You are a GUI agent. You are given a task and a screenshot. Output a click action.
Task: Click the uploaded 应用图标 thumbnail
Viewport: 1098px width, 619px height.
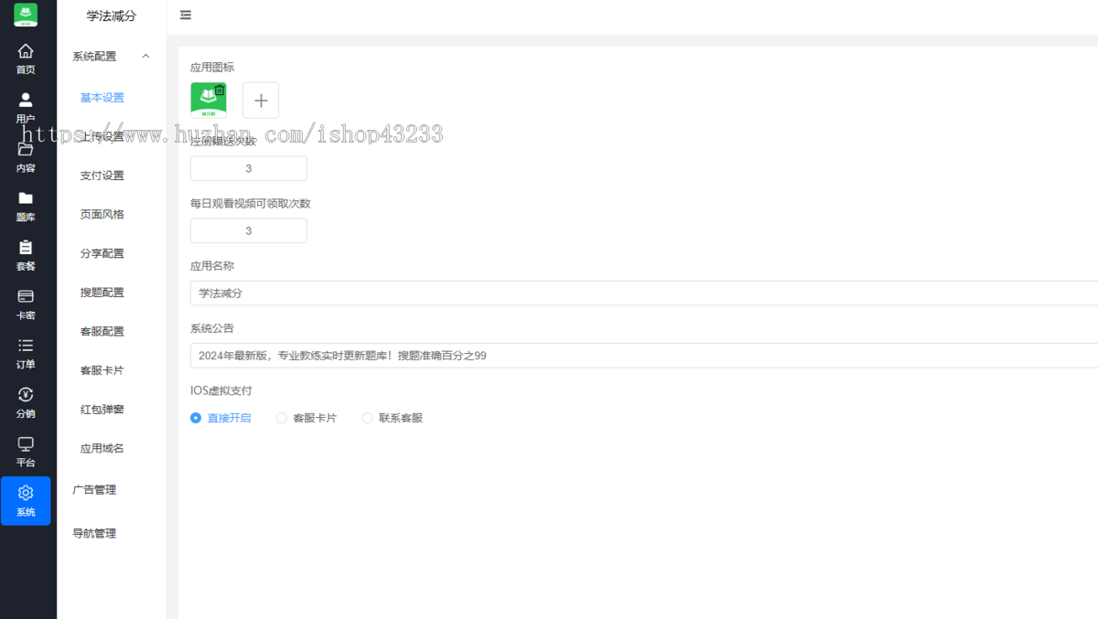coord(209,101)
